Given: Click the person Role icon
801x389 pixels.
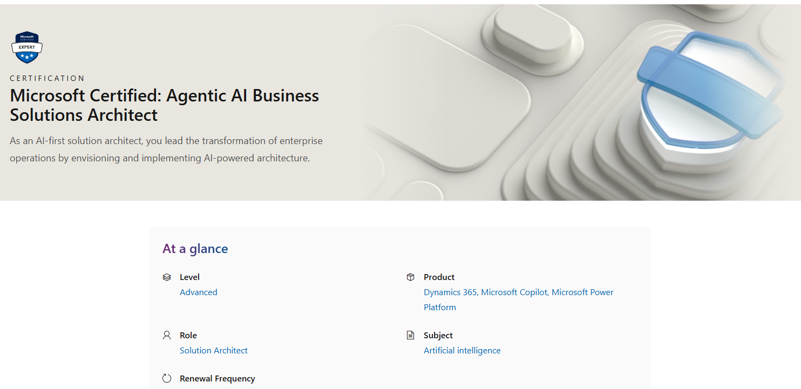Looking at the screenshot, I should [167, 336].
